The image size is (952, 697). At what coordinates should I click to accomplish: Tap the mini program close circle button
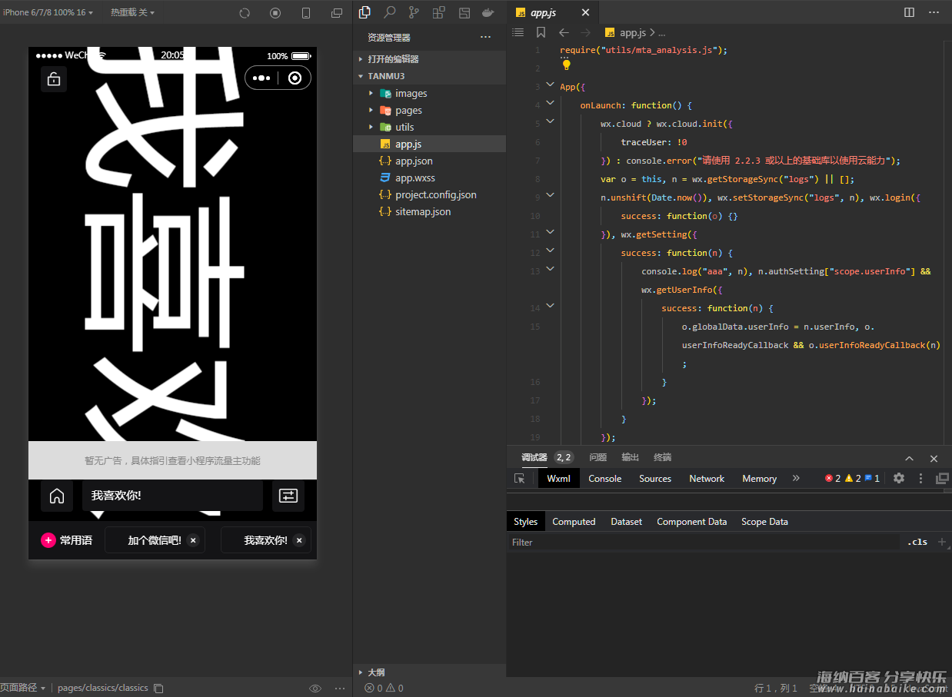click(295, 78)
